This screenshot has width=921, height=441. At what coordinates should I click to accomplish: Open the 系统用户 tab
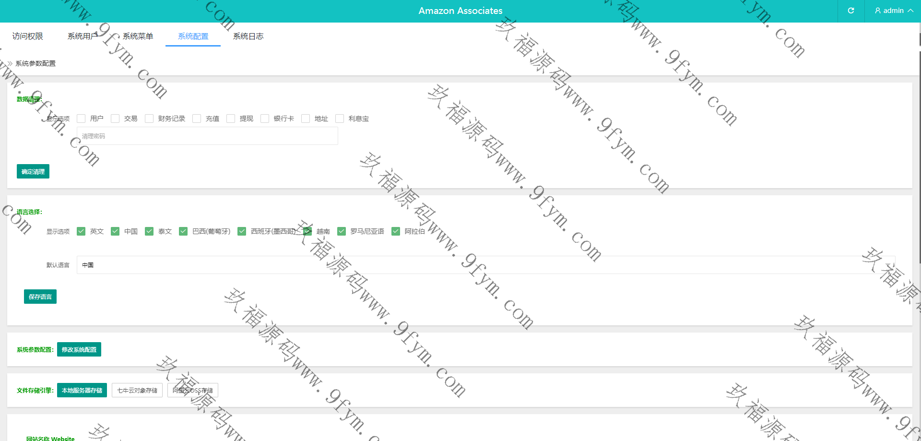[x=83, y=36]
